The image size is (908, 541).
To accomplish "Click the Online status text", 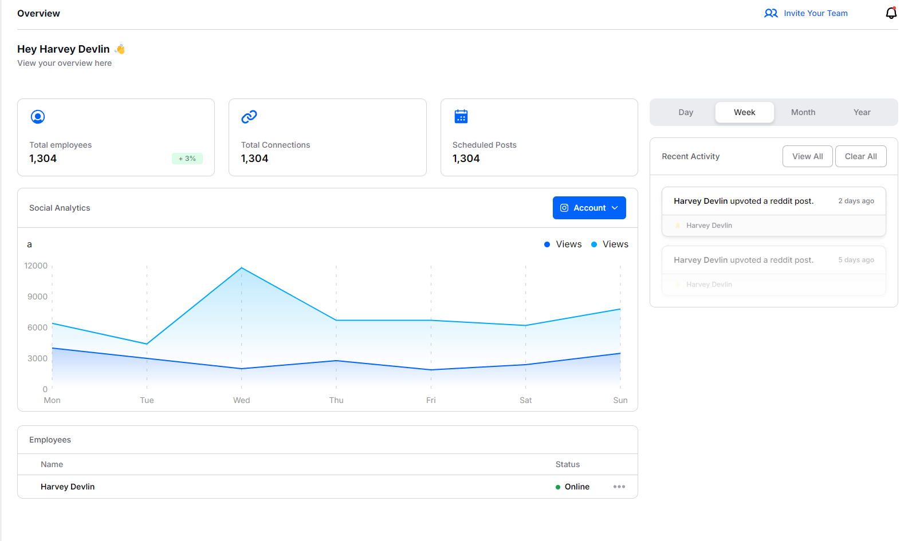I will [x=577, y=487].
